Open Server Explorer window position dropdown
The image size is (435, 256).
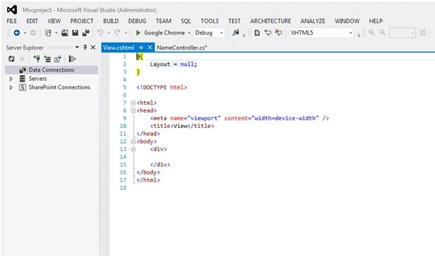[77, 48]
